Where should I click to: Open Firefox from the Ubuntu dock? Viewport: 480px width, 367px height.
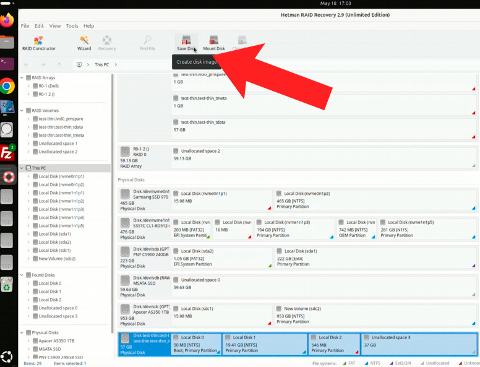pos(7,20)
